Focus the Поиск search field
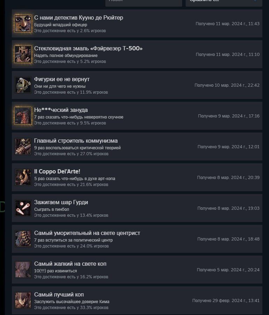This screenshot has height=315, width=269. coord(144,2)
